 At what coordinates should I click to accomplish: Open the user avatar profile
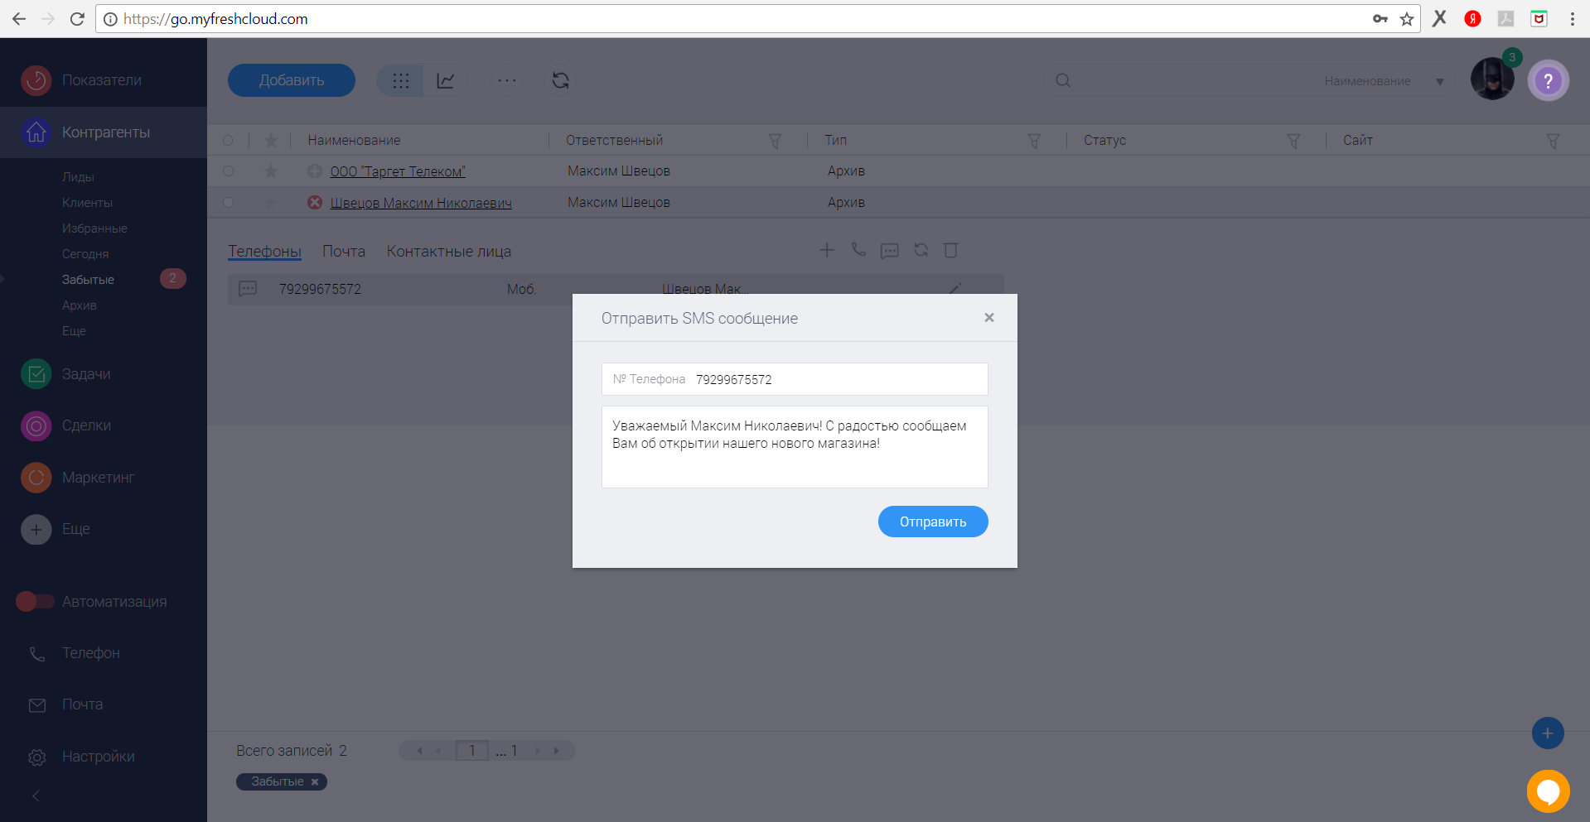[1492, 79]
